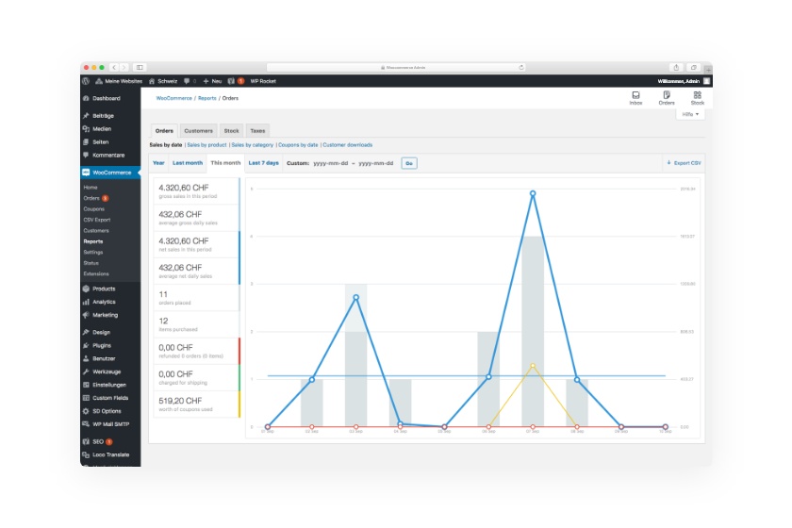Open the WooCommerce Settings submenu item
The image size is (792, 528).
coord(93,252)
